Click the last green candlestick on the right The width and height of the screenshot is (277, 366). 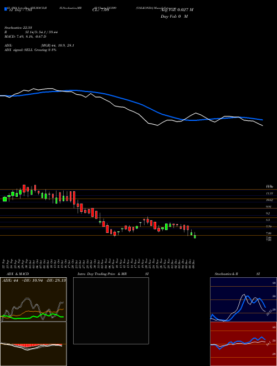click(194, 236)
